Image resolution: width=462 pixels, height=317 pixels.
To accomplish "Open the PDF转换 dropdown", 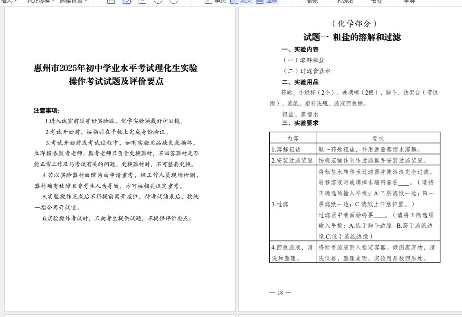I will [x=41, y=1].
